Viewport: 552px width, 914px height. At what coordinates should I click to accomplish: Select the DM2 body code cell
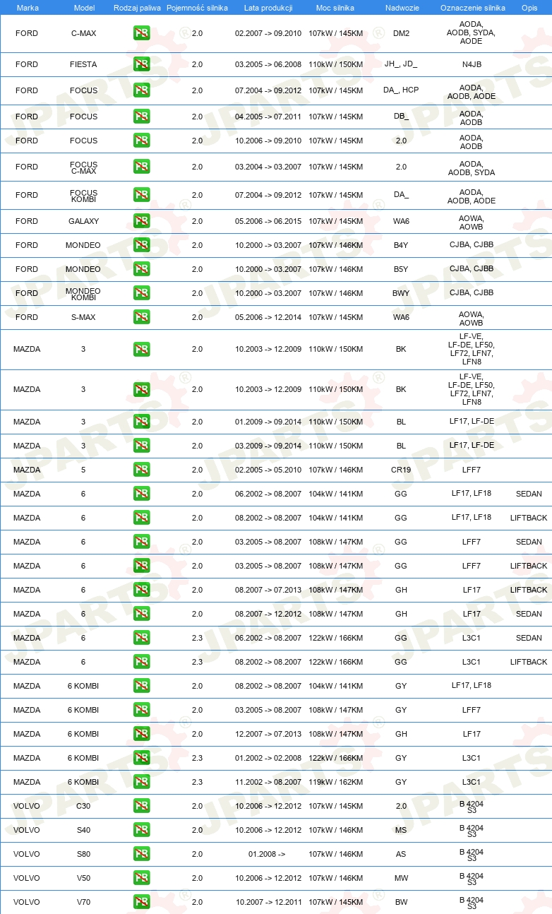[x=401, y=33]
